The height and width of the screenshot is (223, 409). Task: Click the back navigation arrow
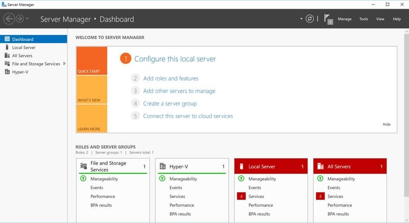[x=9, y=19]
